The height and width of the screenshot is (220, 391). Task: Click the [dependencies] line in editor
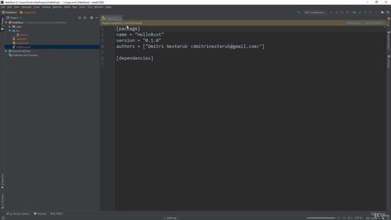point(134,58)
